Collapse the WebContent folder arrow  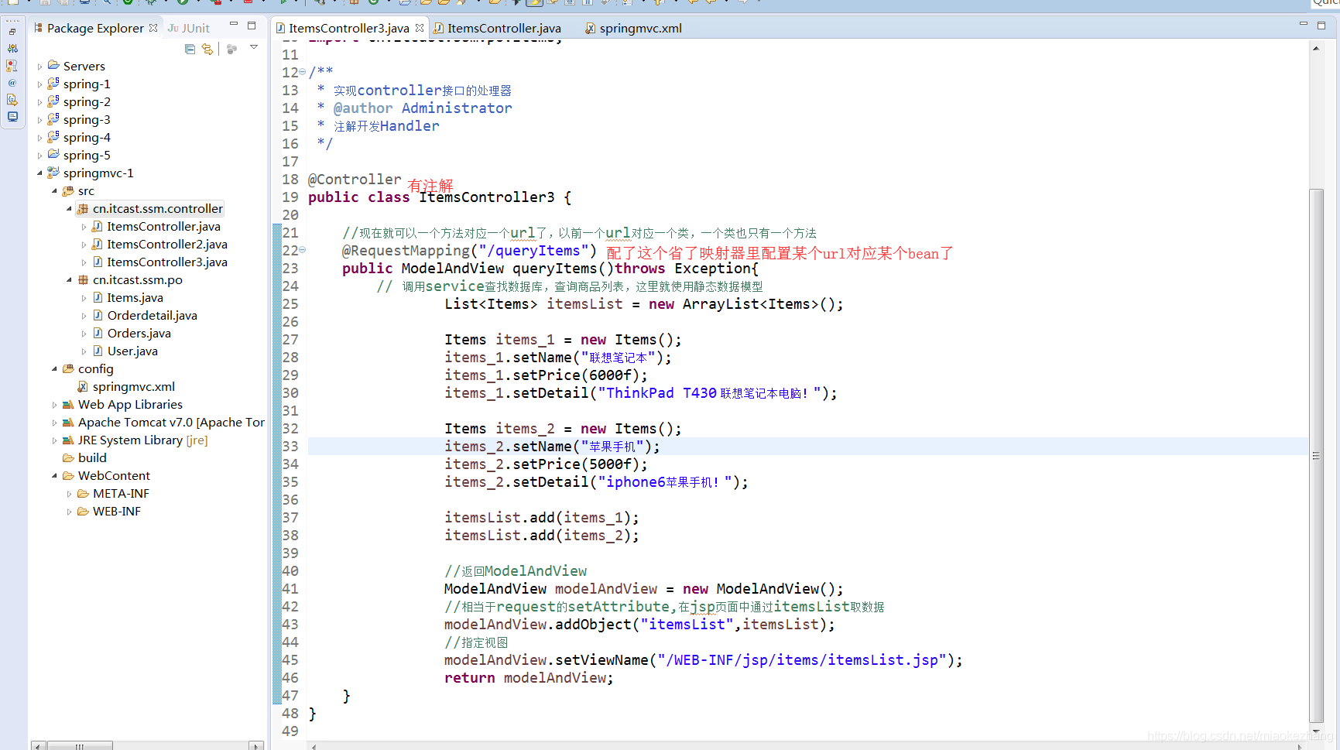click(54, 476)
